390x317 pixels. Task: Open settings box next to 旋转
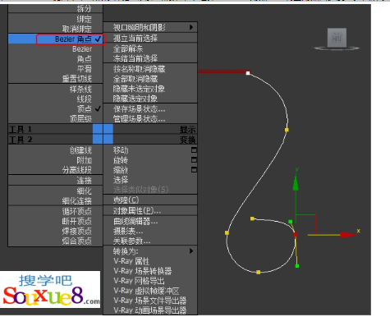[194, 160]
